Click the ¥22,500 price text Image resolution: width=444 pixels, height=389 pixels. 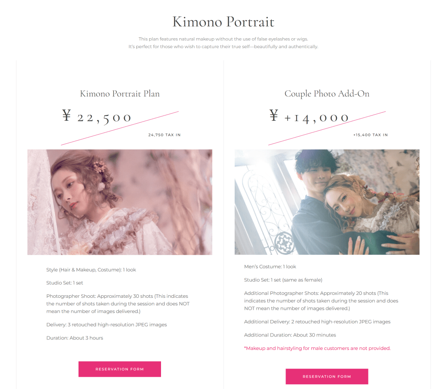[x=96, y=117]
